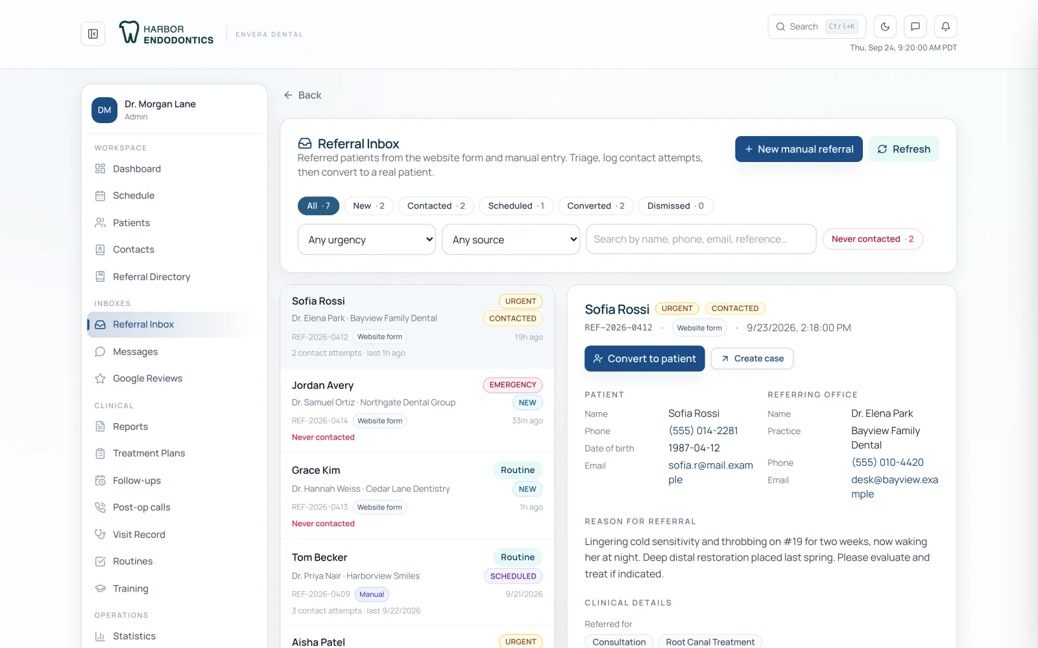Viewport: 1038px width, 648px height.
Task: Click Sofia's phone number (555) 014-2281
Action: pos(703,431)
